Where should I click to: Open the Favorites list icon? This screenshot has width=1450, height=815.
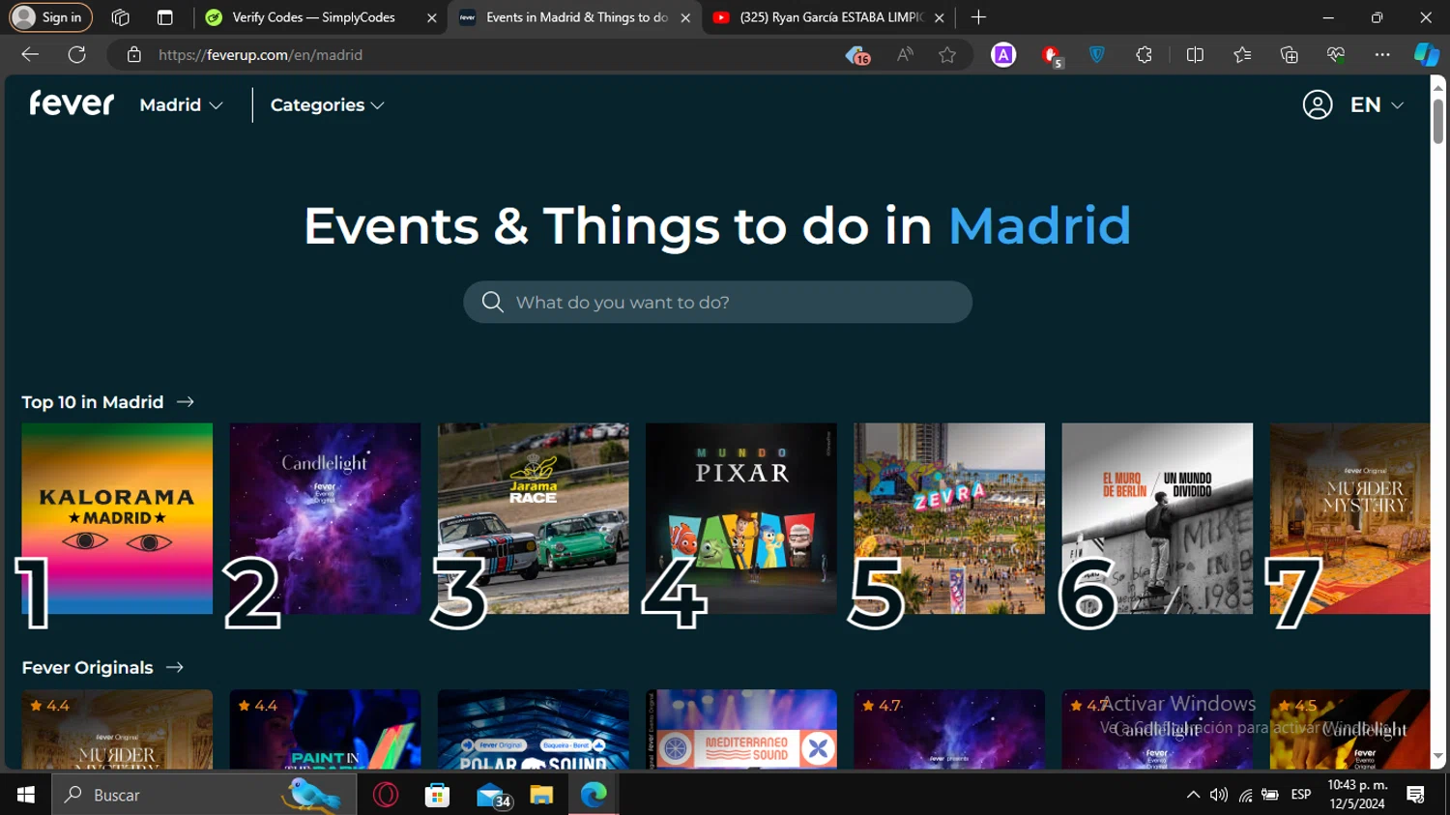pos(1242,55)
